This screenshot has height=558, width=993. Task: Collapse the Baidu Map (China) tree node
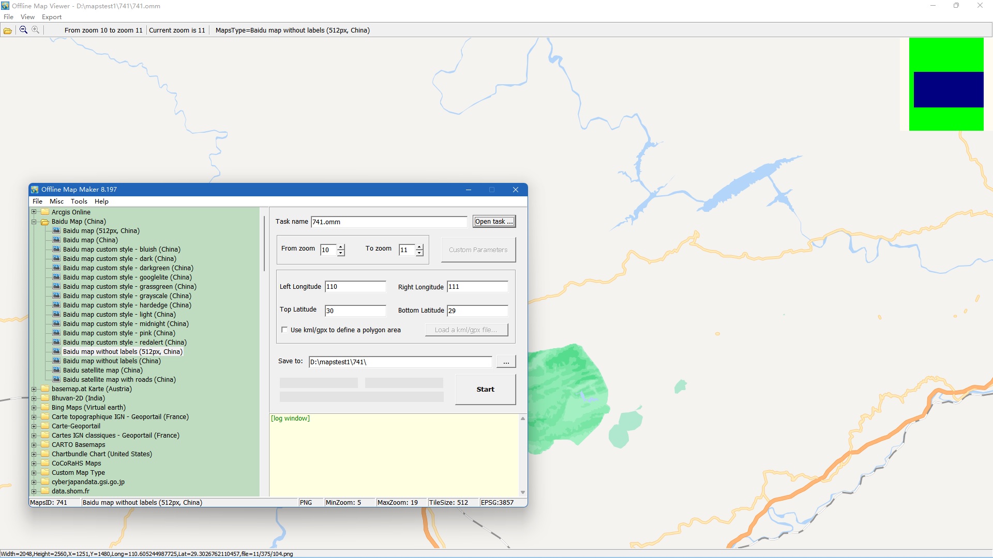click(x=34, y=222)
